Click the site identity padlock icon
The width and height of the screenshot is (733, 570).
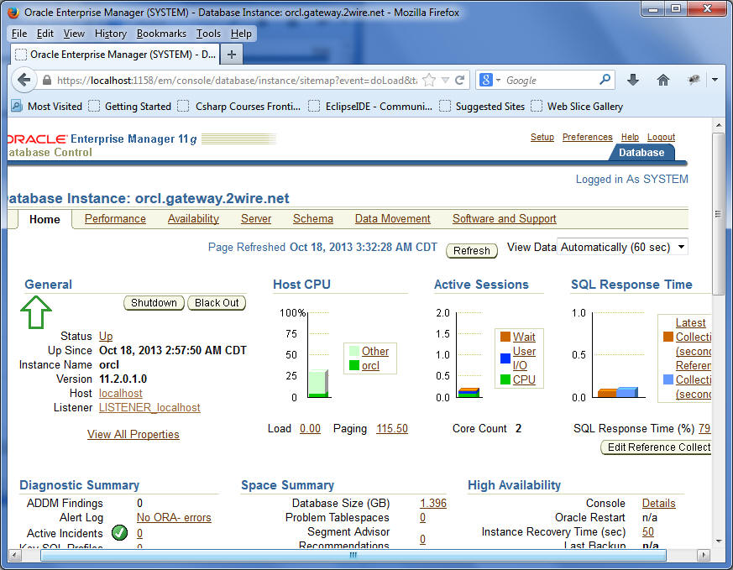pos(47,81)
